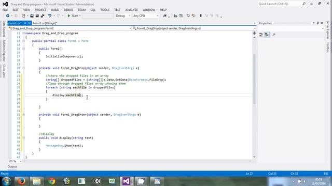This screenshot has width=332, height=186.
Task: Click the grayed Redo toolbar icon
Action: pos(58,16)
